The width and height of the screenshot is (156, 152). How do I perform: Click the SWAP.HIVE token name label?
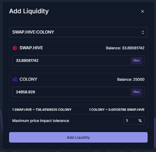point(31,48)
